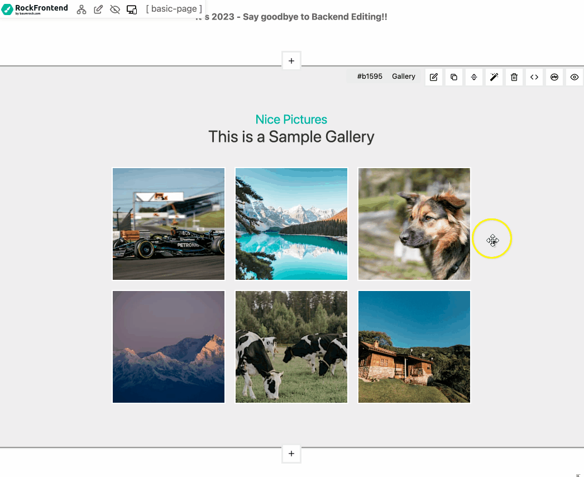Open the magic wand widget tool
This screenshot has height=477, width=584.
pyautogui.click(x=494, y=77)
